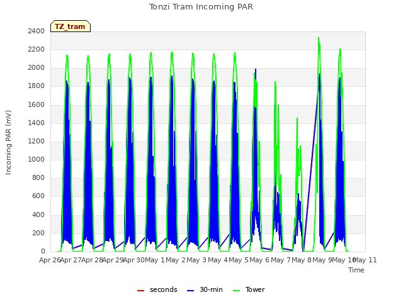Click the May 4 x-axis date label

pyautogui.click(x=218, y=260)
